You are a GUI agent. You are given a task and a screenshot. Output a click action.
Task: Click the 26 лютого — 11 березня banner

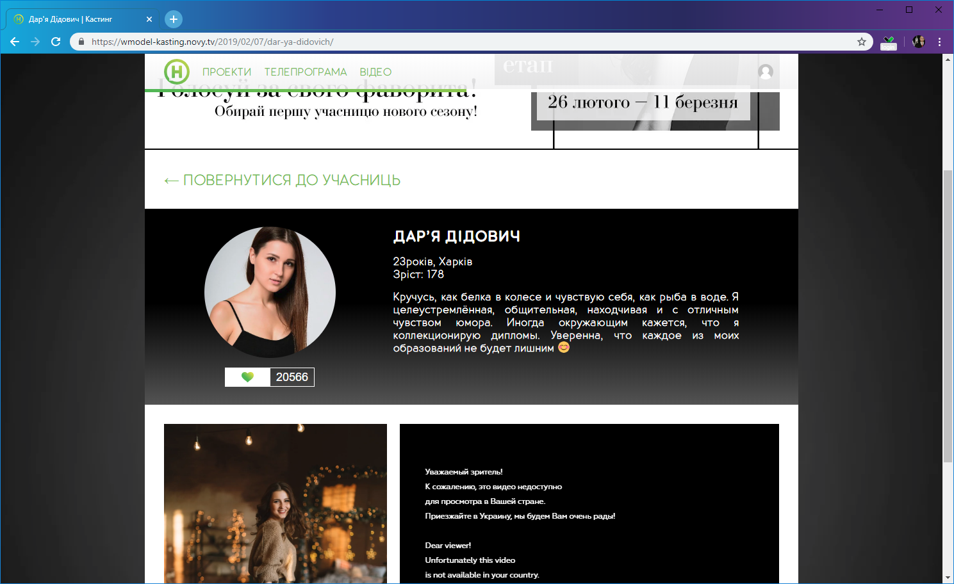point(643,102)
